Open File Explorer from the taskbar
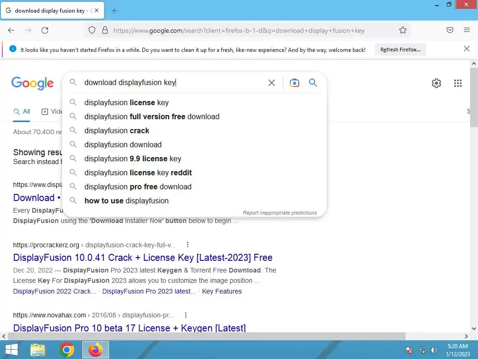Screen dimensions: 478x359 tap(38, 350)
